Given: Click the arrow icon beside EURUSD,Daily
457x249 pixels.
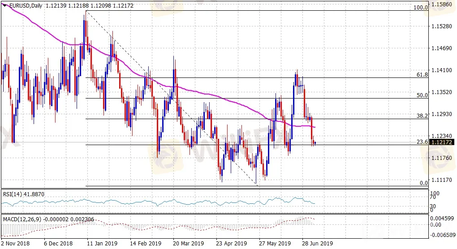Looking at the screenshot, I should pyautogui.click(x=5, y=4).
